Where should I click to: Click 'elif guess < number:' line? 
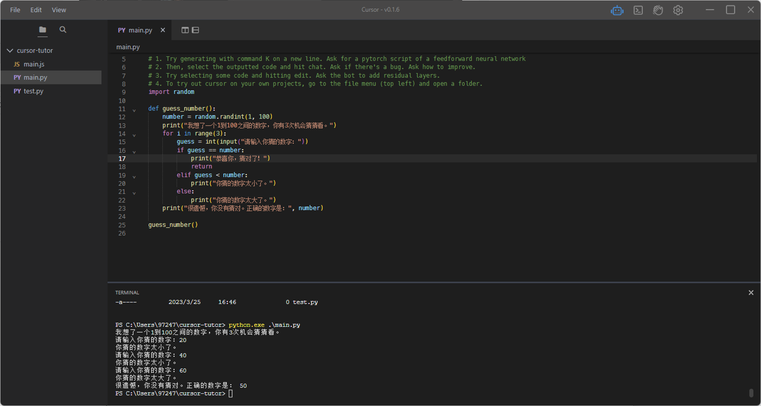212,175
